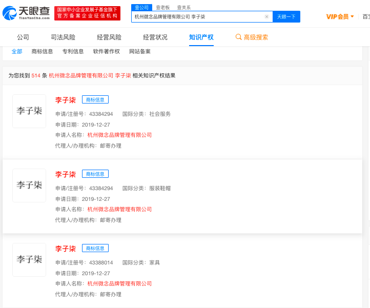This screenshot has width=370, height=308.
Task: Click 国际分类 服装鞋帽 text
Action: coord(160,189)
